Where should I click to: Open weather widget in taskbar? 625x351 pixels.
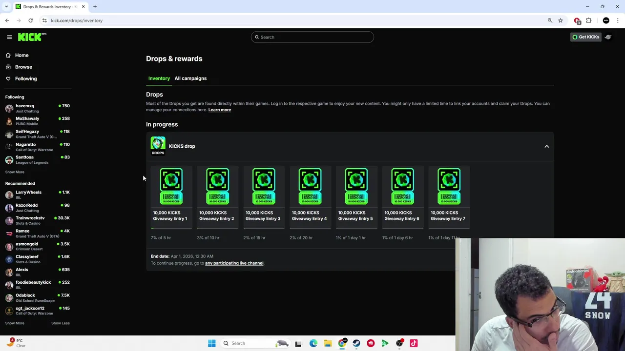click(x=15, y=343)
